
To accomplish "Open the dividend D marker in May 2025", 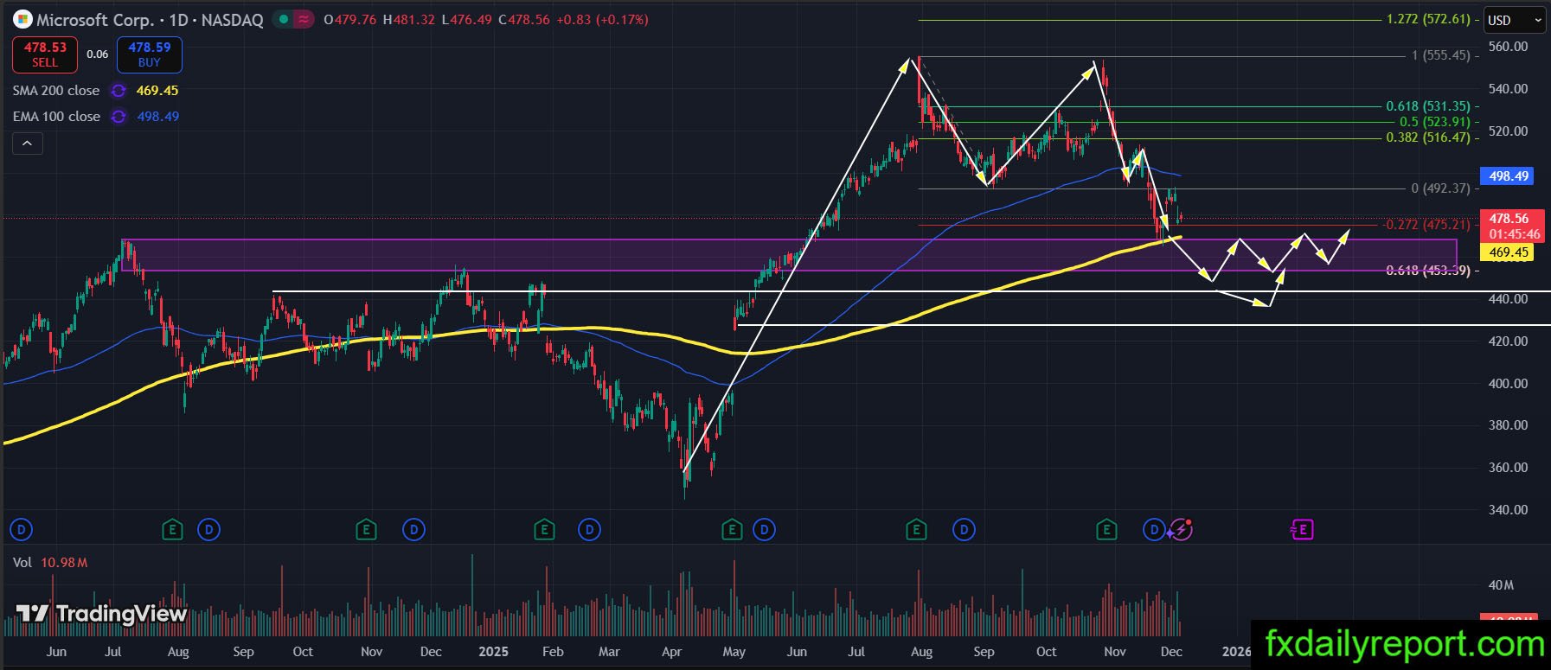I will coord(764,529).
